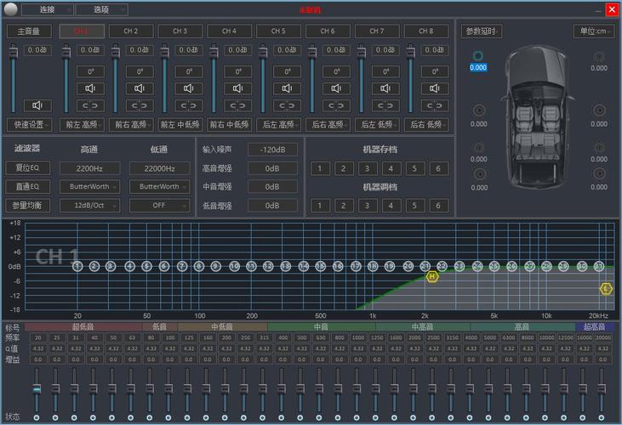Click the 高音增强 0dB field
This screenshot has width=622, height=425.
(272, 168)
